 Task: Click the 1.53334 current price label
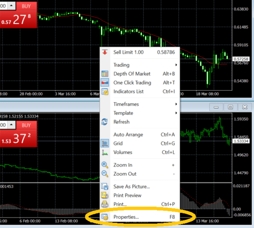point(241,141)
